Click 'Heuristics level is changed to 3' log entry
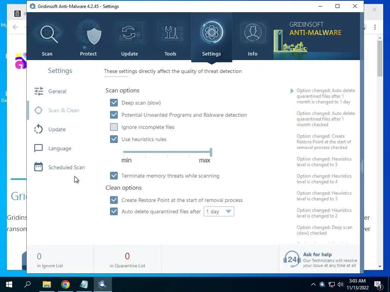Viewport: 390px width, 292px height. 324,196
